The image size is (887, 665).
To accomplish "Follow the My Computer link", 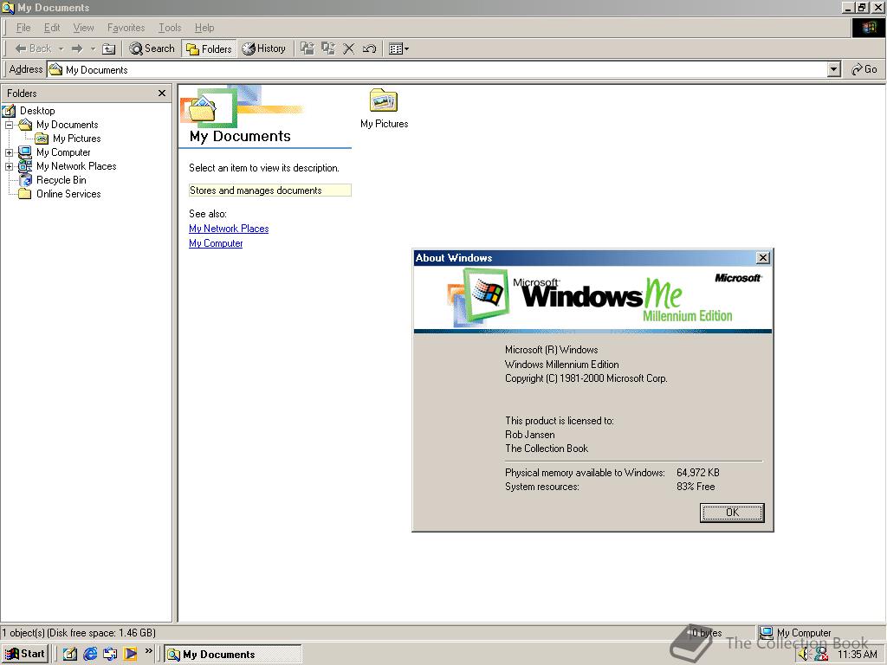I will pos(216,243).
